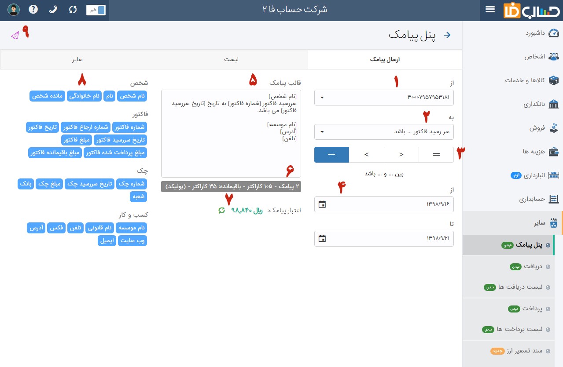Click the از date field ۱۳۹۸/۹/۱۶
Viewport: 563px width, 367px height.
click(x=384, y=204)
